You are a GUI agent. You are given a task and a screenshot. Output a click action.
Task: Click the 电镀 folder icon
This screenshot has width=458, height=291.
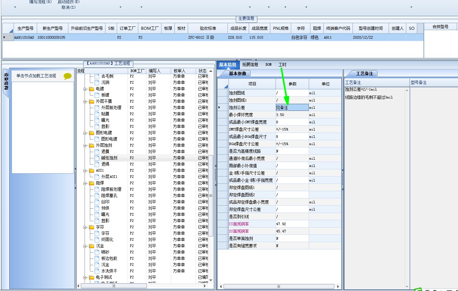point(92,89)
